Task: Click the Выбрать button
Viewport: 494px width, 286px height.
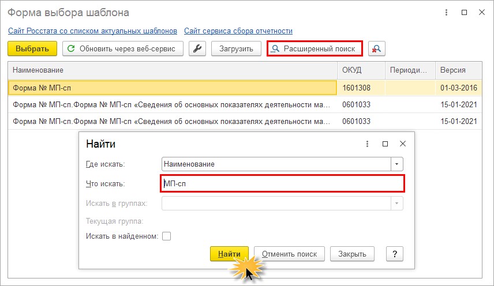Action: (32, 49)
